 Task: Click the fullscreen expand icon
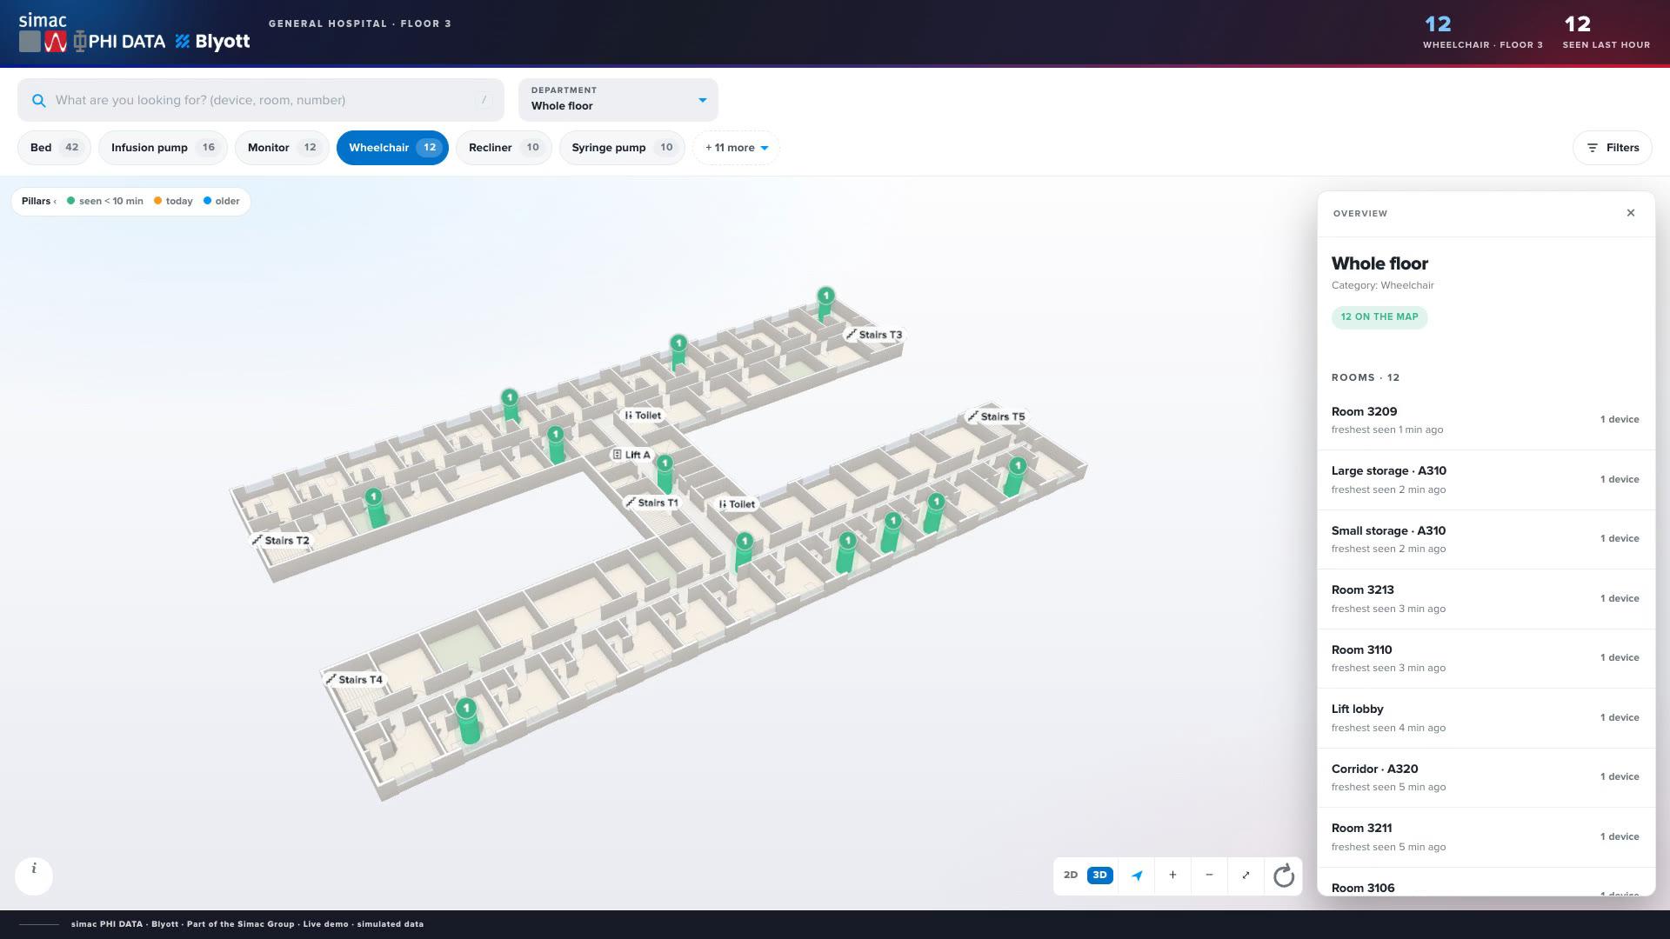coord(1246,876)
